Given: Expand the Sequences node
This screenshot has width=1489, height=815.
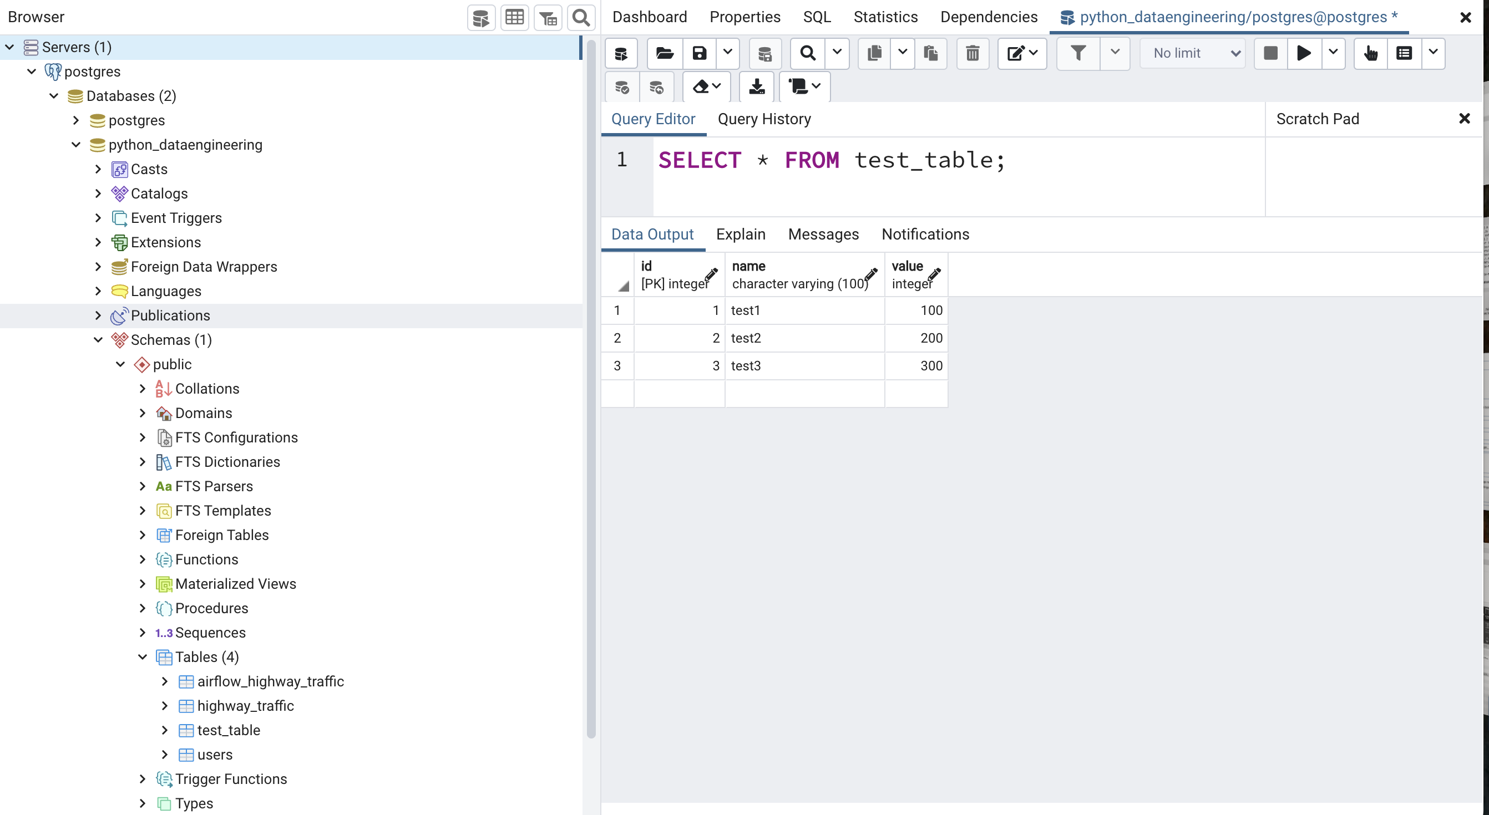Looking at the screenshot, I should click(x=143, y=633).
